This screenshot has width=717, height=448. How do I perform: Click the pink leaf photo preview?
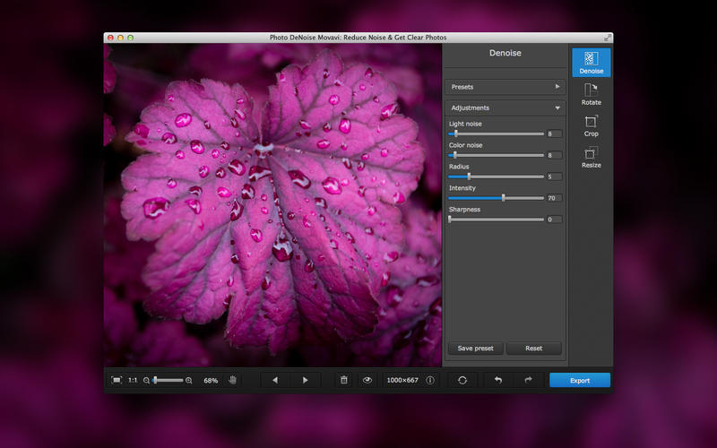pyautogui.click(x=272, y=205)
